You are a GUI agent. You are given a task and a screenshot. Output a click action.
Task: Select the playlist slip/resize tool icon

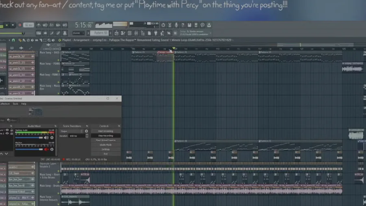pos(37,40)
